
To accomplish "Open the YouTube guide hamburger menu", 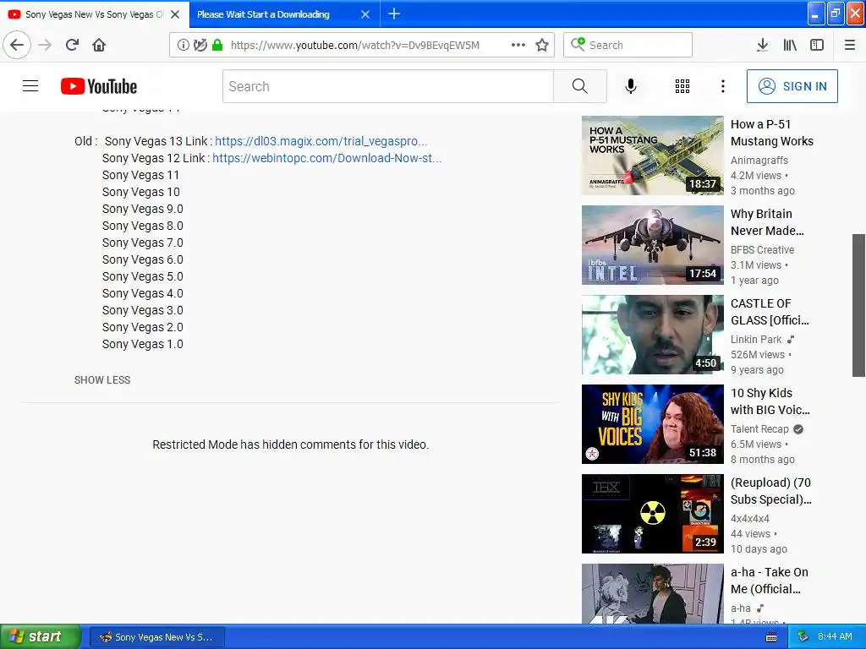I will 30,86.
